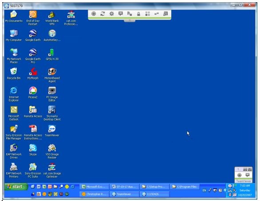
Task: Switch to TeamViewer taskbar button
Action: click(125, 194)
